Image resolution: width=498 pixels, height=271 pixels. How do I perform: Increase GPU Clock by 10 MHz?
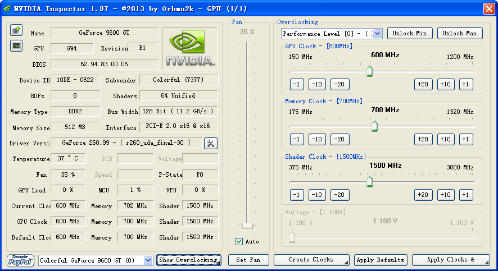click(x=446, y=84)
